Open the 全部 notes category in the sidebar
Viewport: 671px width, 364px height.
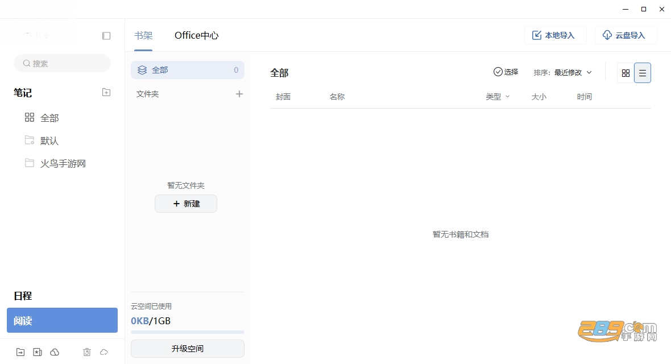42,118
